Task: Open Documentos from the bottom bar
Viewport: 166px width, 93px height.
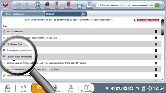Action: [x=87, y=88]
